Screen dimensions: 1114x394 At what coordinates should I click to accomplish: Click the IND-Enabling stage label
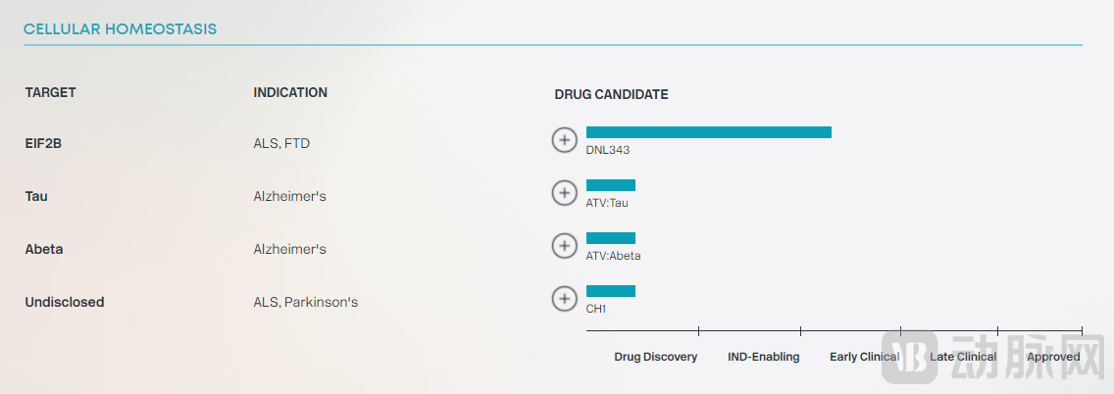click(x=764, y=357)
